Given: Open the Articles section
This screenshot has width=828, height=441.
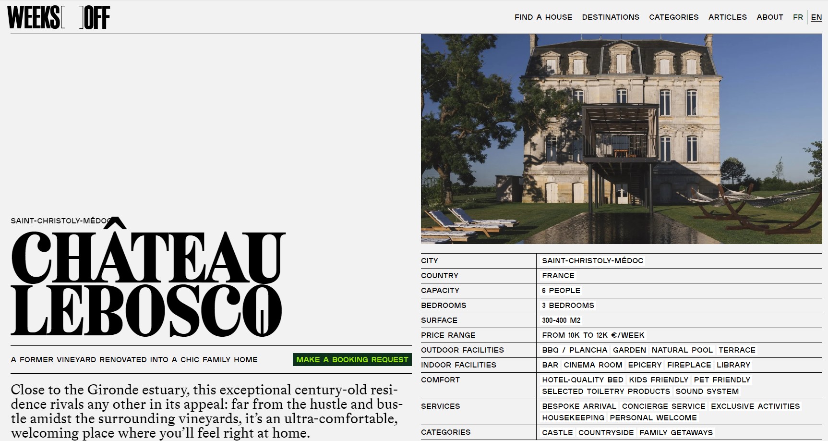Looking at the screenshot, I should (x=727, y=17).
